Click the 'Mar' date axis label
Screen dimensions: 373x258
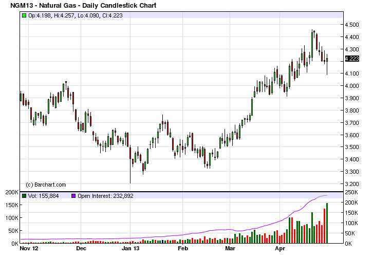(230, 248)
